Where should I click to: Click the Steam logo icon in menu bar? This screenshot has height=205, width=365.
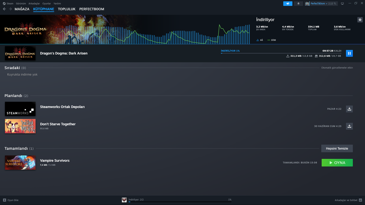point(4,4)
